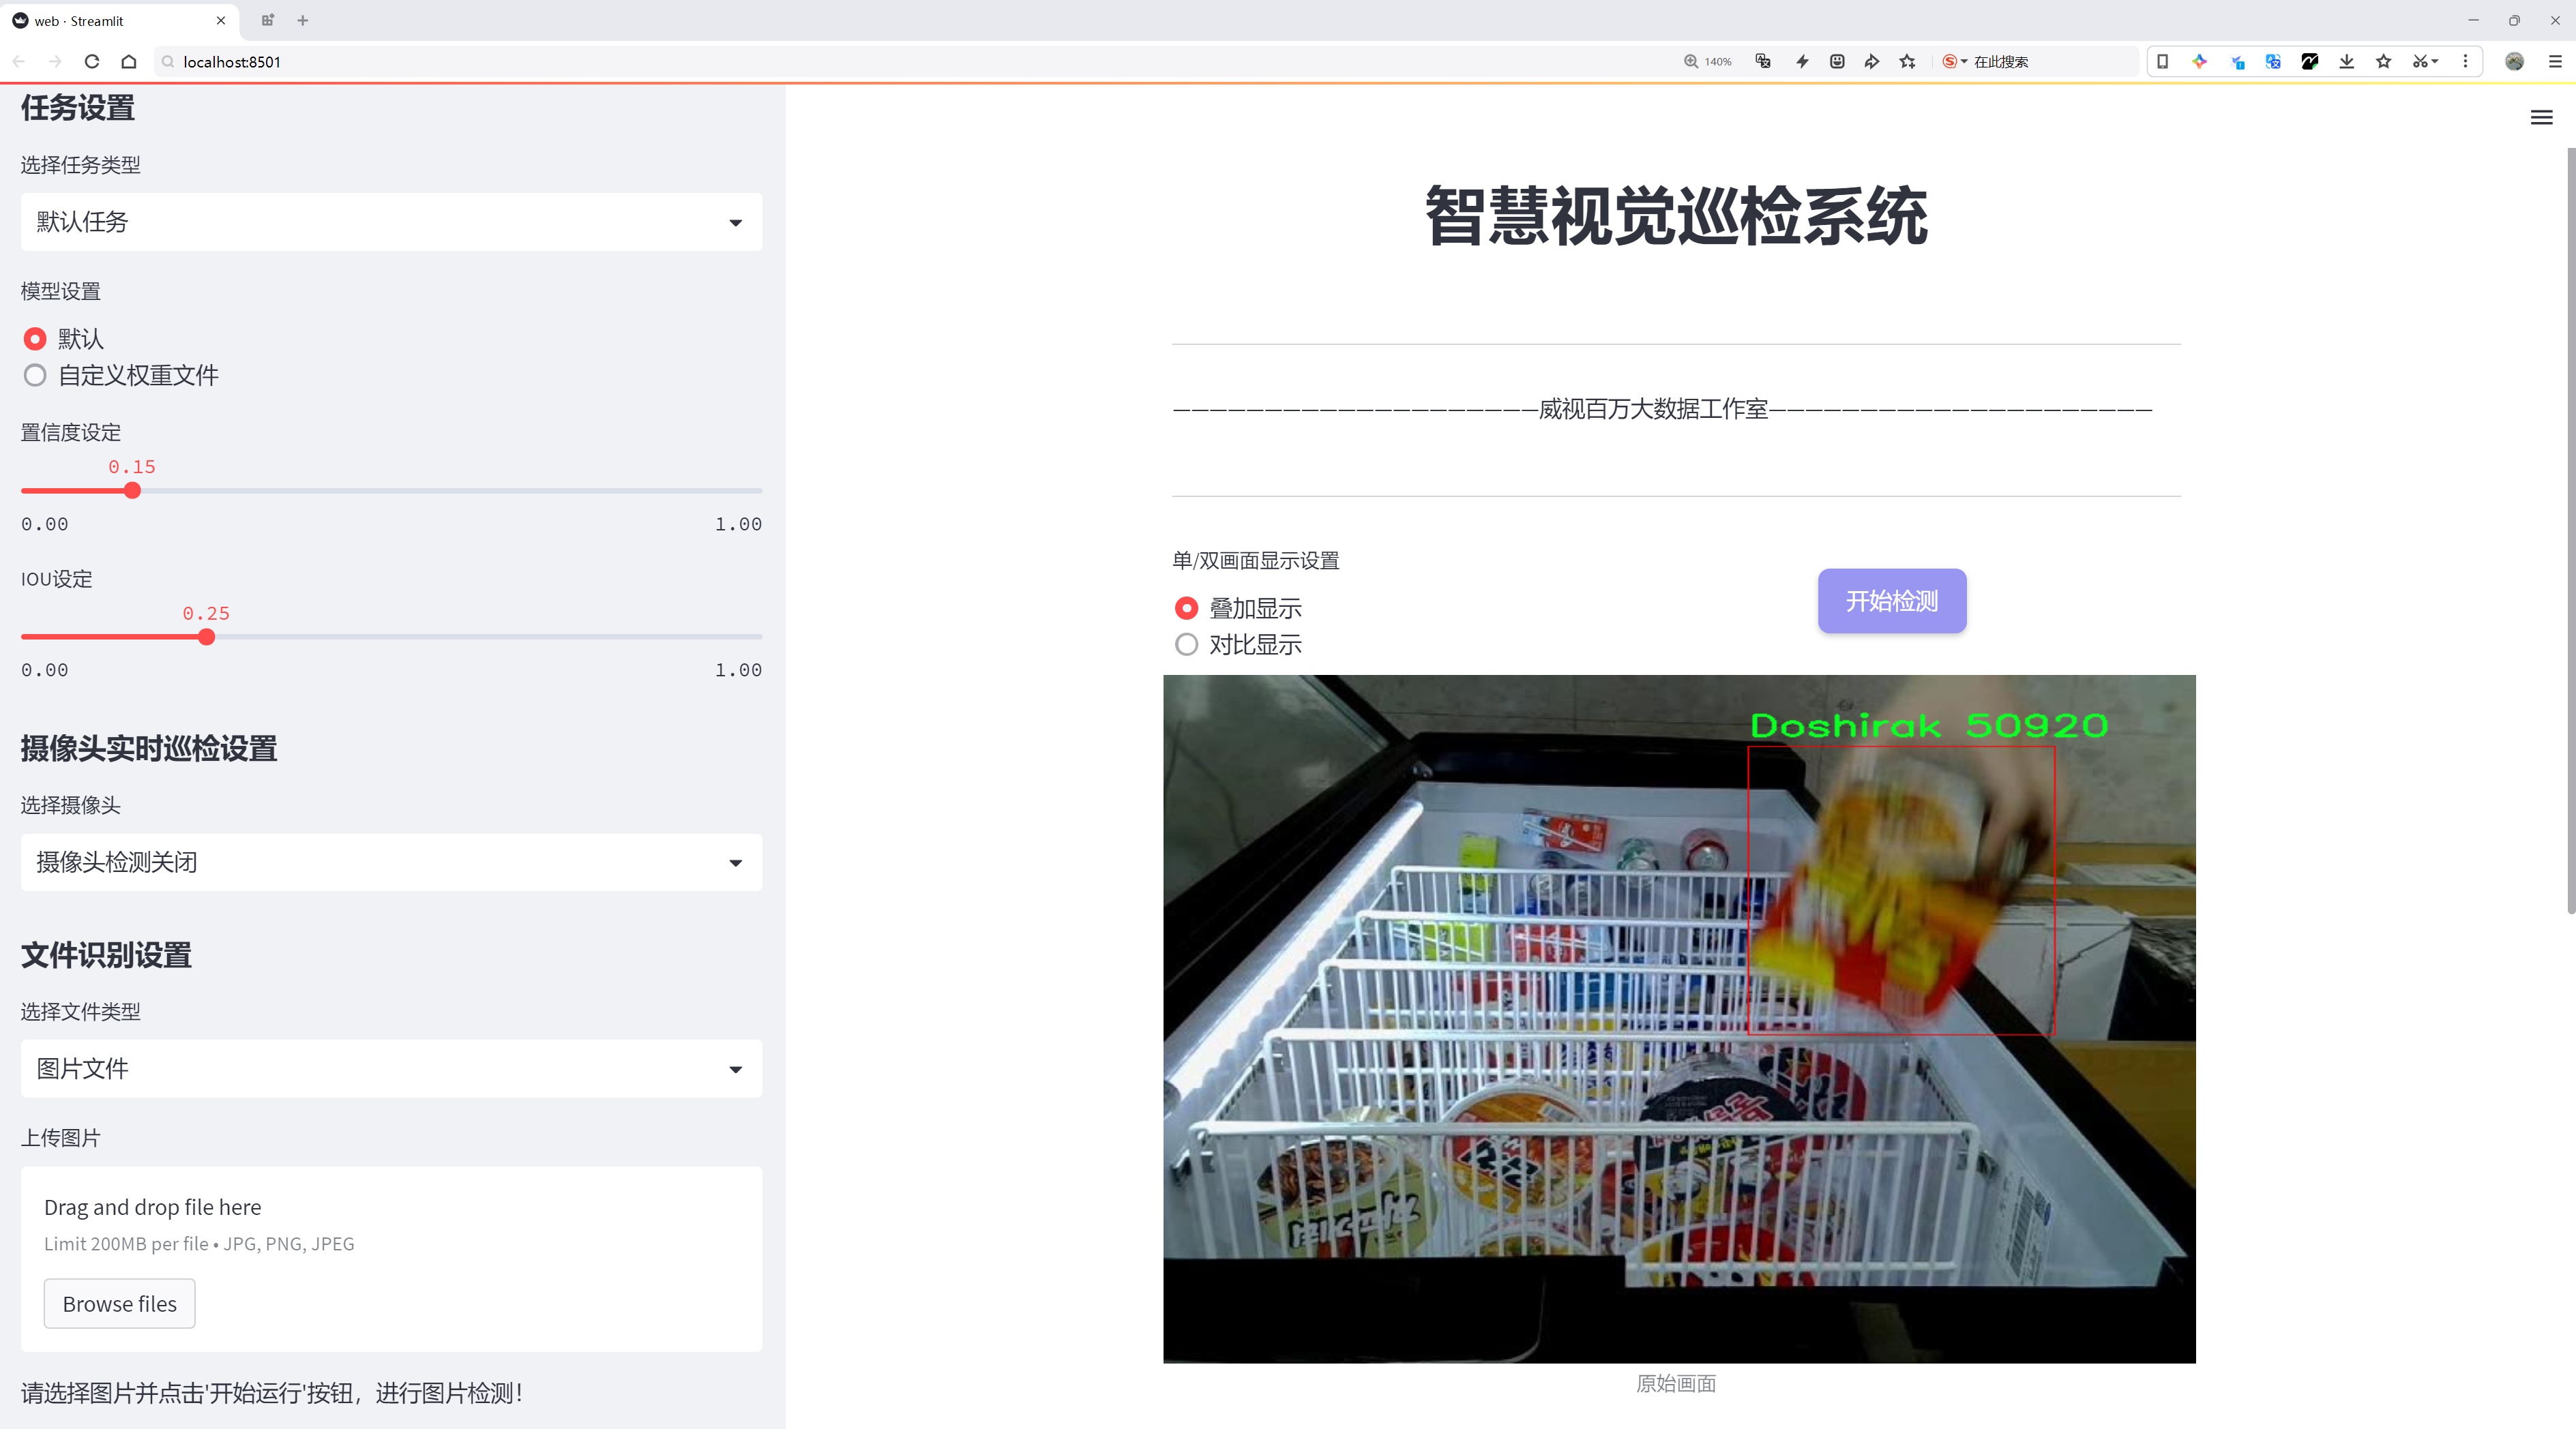The image size is (2576, 1429).
Task: Click the 置信度 slider handle at 0.15
Action: [x=132, y=491]
